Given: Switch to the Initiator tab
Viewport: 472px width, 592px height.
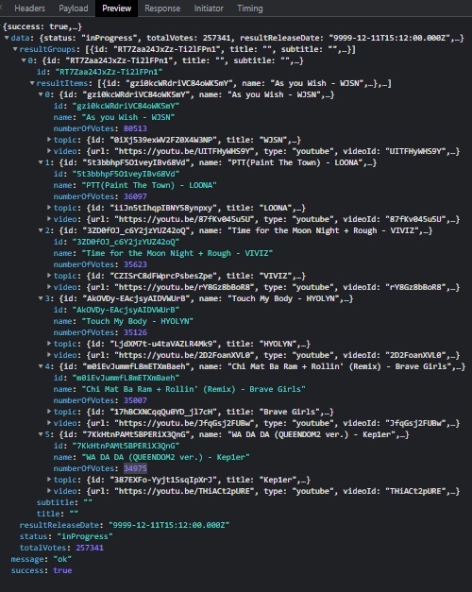Looking at the screenshot, I should pos(209,8).
